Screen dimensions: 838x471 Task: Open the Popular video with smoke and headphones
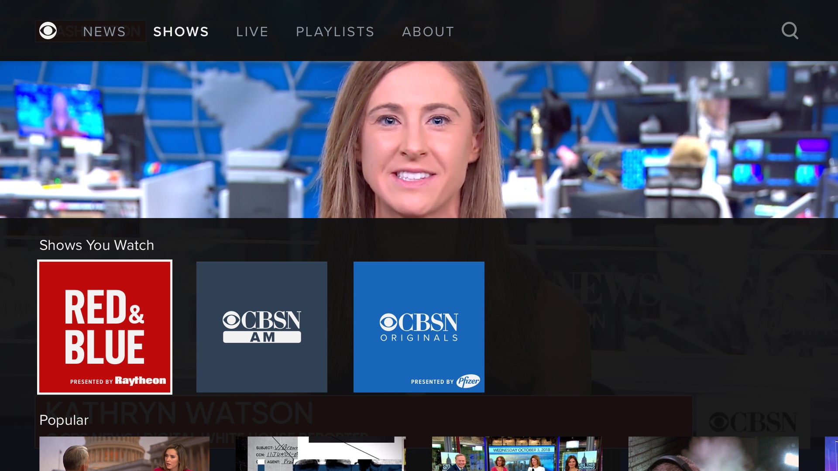pos(713,454)
